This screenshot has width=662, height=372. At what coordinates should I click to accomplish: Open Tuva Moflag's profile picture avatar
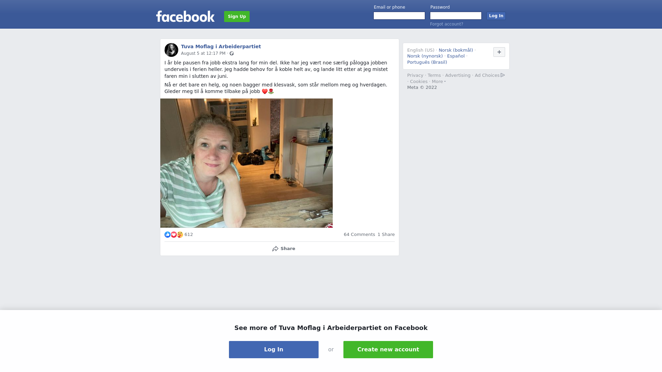(x=171, y=50)
